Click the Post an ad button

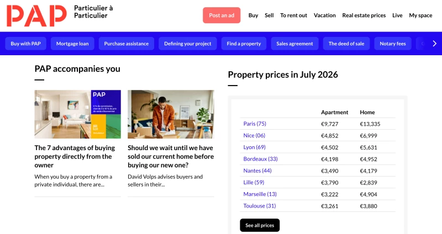222,15
